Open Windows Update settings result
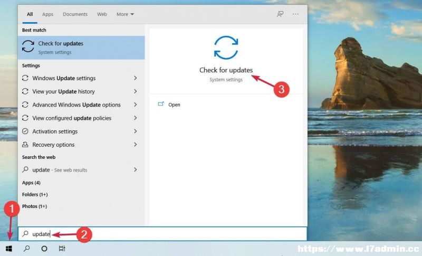The height and width of the screenshot is (256, 422). 81,78
